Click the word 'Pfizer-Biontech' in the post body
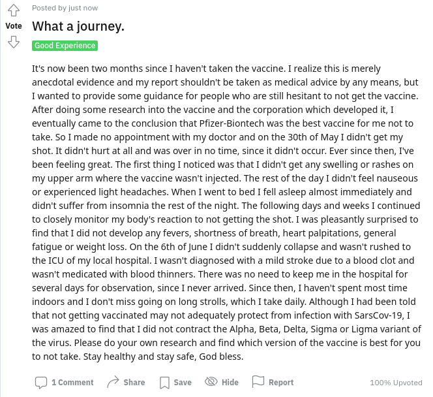Image resolution: width=433 pixels, height=397 pixels. coord(231,123)
